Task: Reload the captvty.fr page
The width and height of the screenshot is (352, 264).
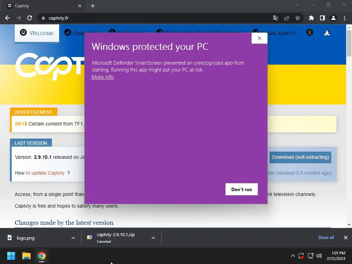Action: click(x=30, y=18)
